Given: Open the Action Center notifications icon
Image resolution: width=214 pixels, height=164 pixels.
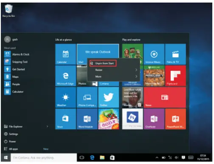Looking at the screenshot, I should tap(183, 158).
